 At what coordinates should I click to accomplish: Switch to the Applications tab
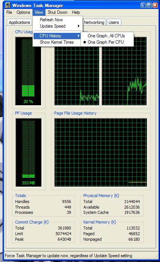[19, 22]
